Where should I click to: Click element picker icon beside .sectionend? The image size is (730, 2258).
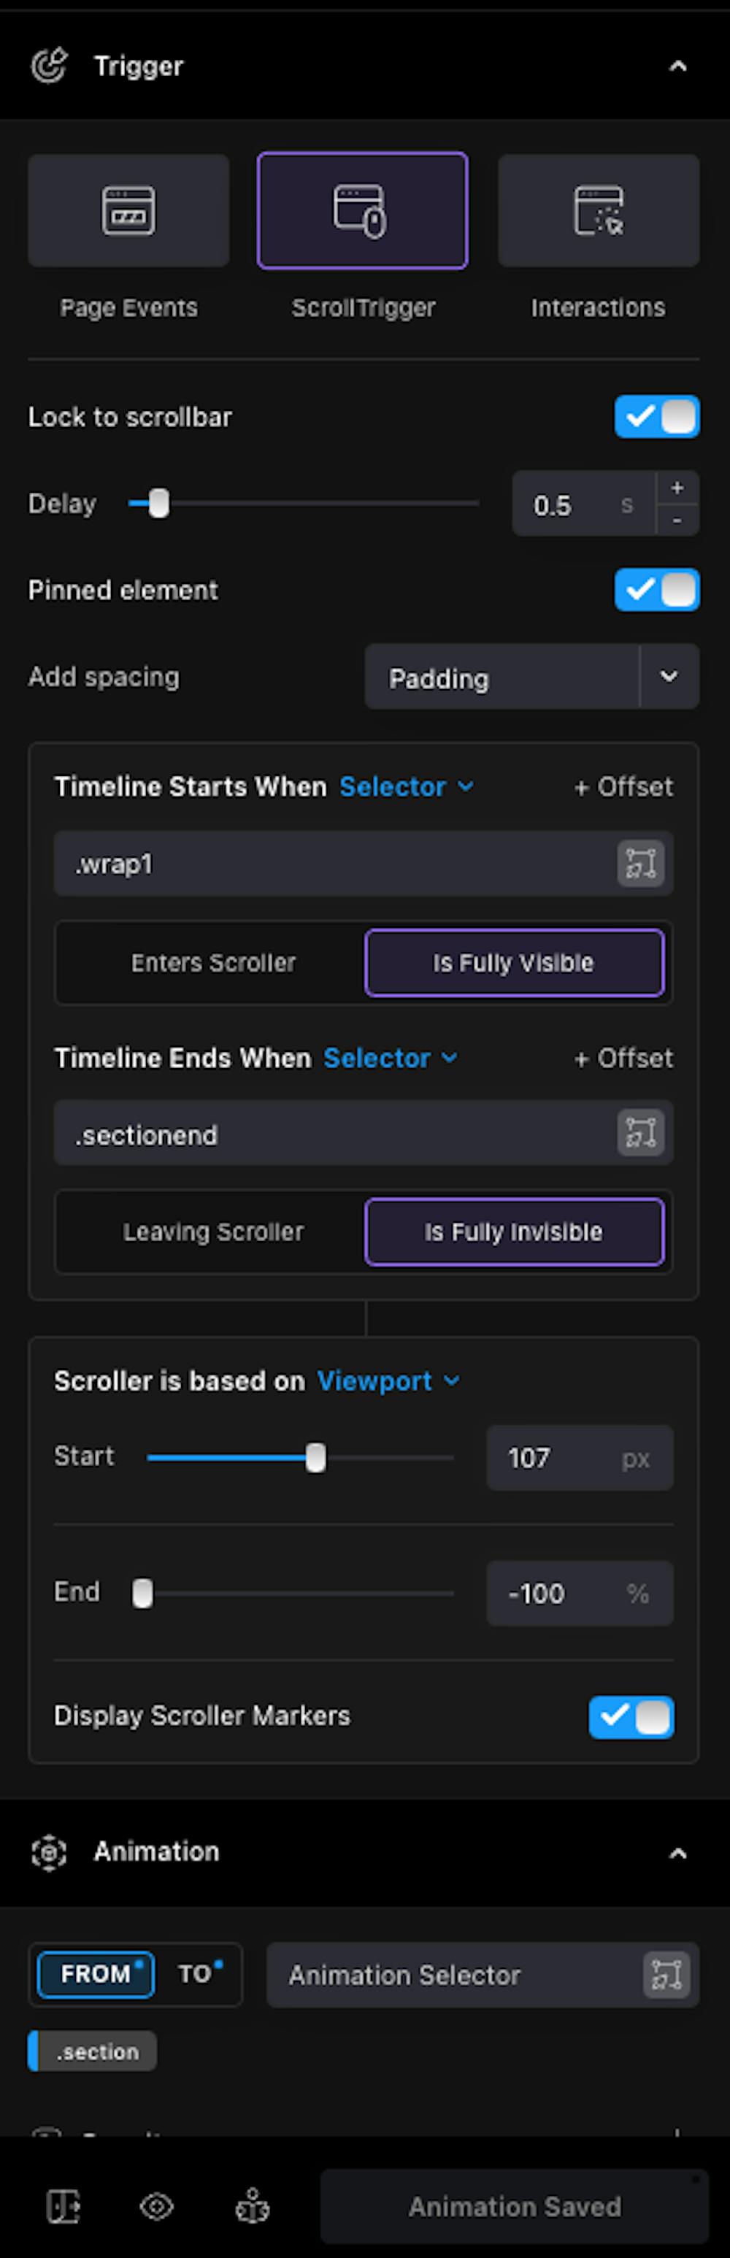pyautogui.click(x=641, y=1132)
